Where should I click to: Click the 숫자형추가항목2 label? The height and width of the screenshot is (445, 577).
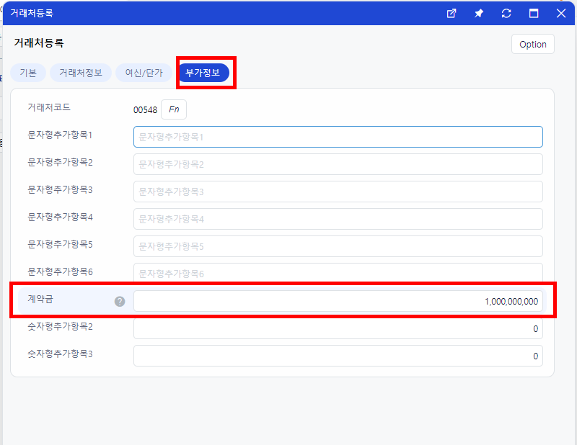click(60, 326)
